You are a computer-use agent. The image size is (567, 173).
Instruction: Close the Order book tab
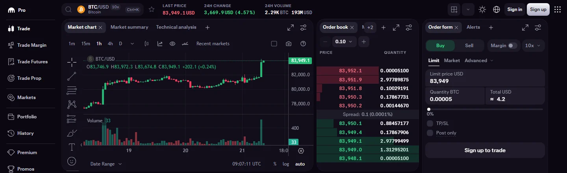click(x=353, y=28)
